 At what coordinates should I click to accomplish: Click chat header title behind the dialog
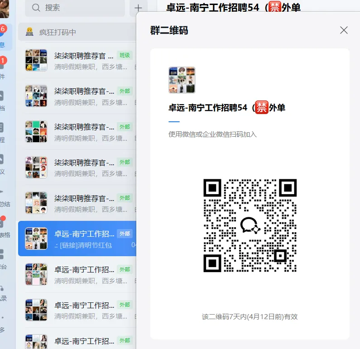(x=233, y=7)
